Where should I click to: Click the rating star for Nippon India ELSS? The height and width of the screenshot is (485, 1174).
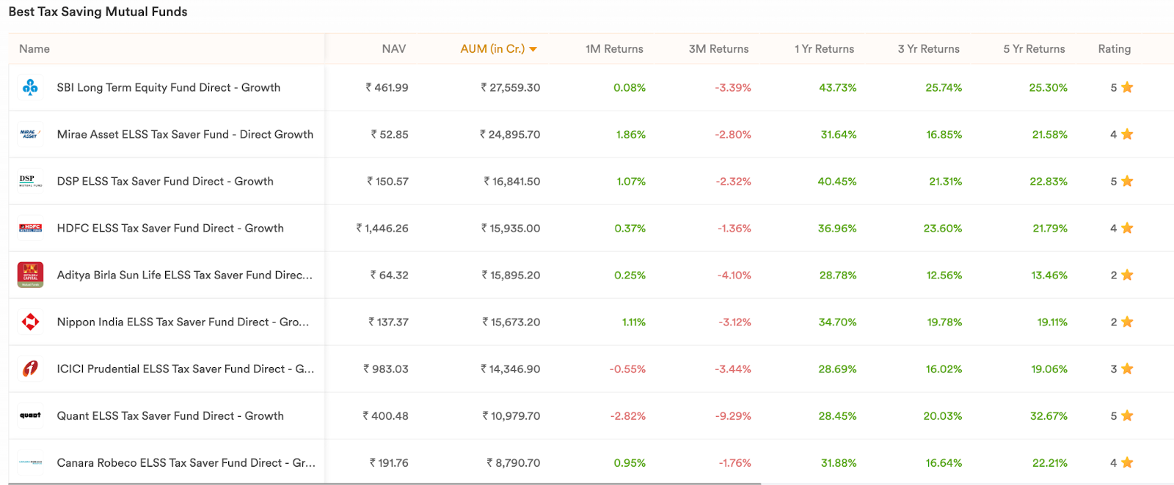[1127, 322]
